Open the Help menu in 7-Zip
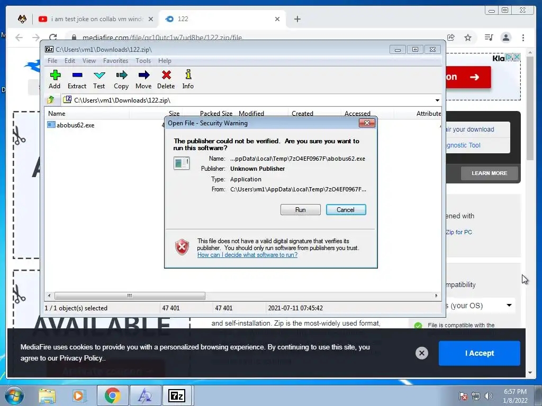This screenshot has width=542, height=406. click(x=165, y=61)
